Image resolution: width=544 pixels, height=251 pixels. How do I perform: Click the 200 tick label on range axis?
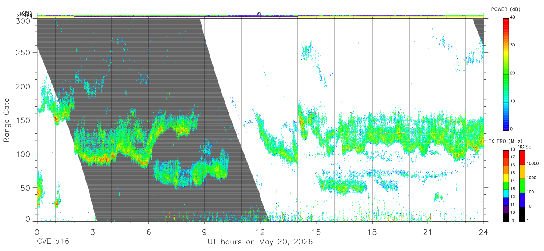[x=23, y=86]
